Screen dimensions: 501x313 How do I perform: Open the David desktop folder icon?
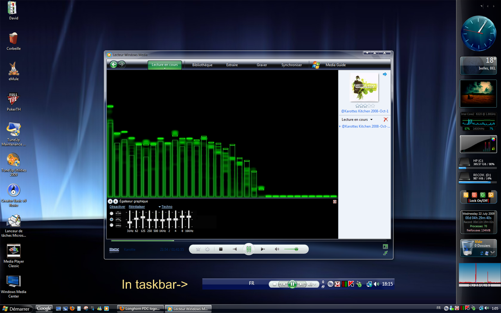coord(13,11)
